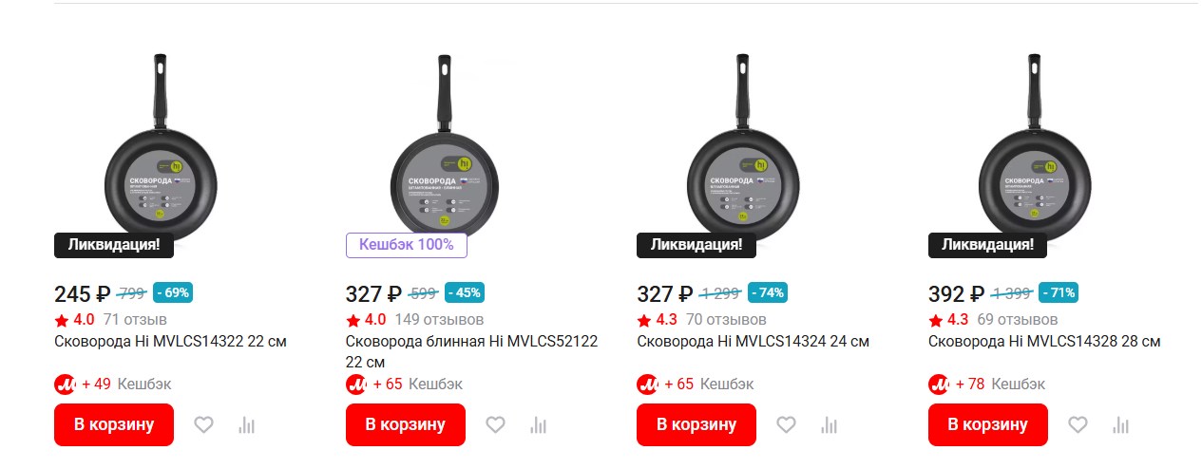Add MVLCS14322 22 cm pan to favorites

204,424
